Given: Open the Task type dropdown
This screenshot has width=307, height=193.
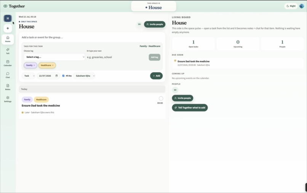Looking at the screenshot, I should point(29,76).
